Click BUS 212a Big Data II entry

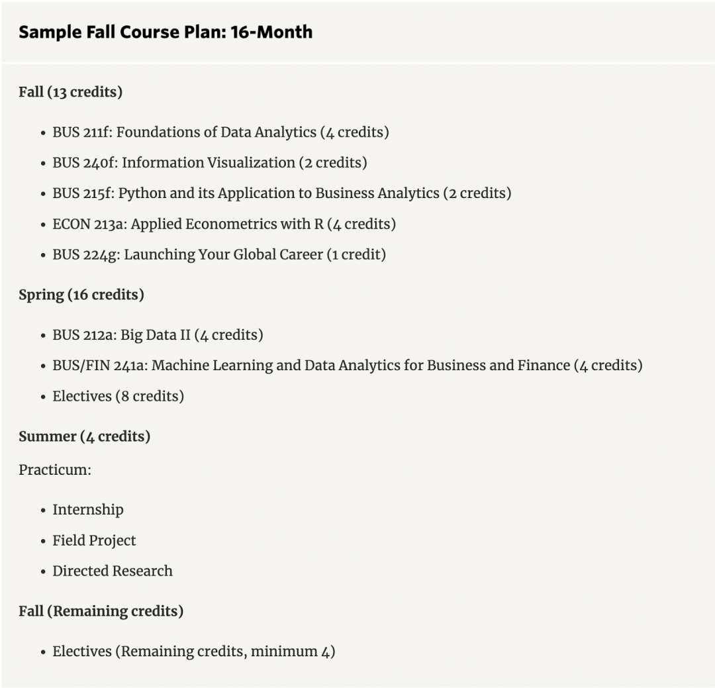coord(158,335)
